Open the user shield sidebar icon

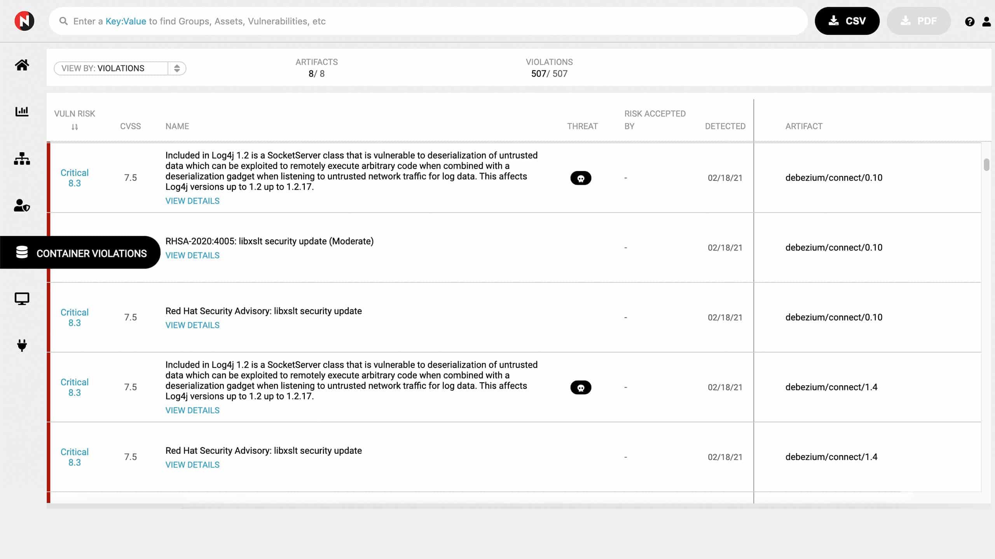(22, 205)
